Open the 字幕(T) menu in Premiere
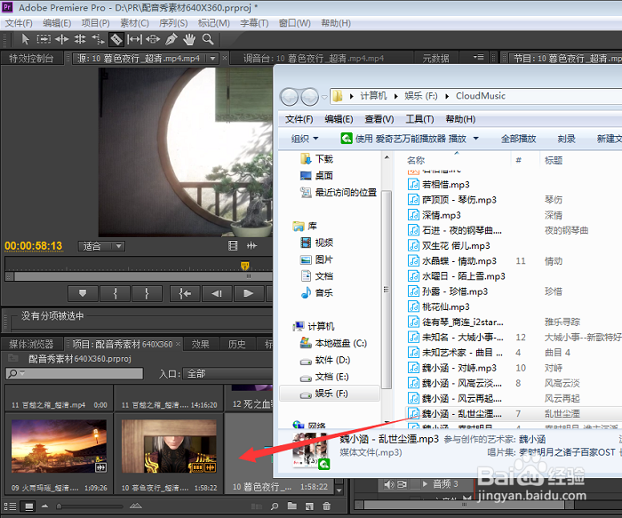 click(254, 23)
